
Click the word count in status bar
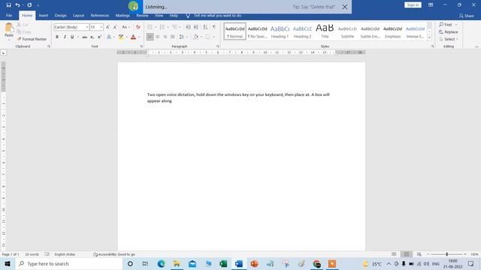(32, 254)
